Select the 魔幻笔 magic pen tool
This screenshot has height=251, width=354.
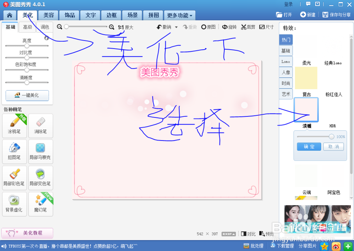coord(41,204)
